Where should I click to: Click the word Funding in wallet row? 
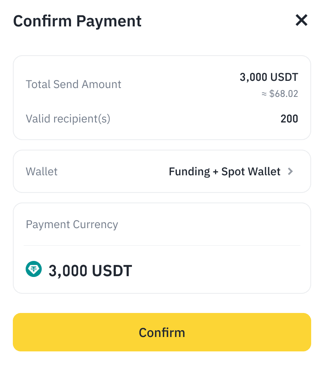click(189, 172)
